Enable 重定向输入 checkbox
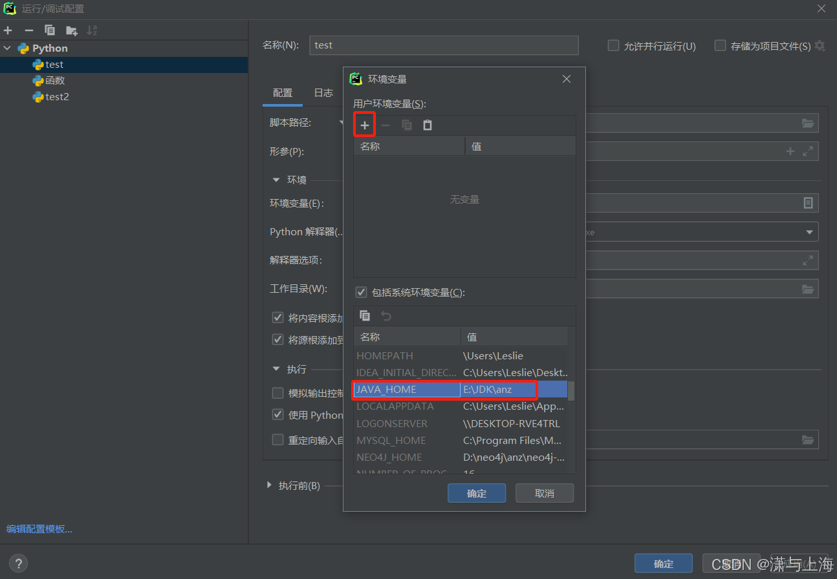This screenshot has width=837, height=579. coord(278,440)
